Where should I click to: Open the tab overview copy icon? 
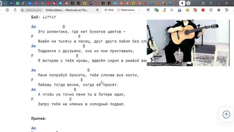point(203,3)
